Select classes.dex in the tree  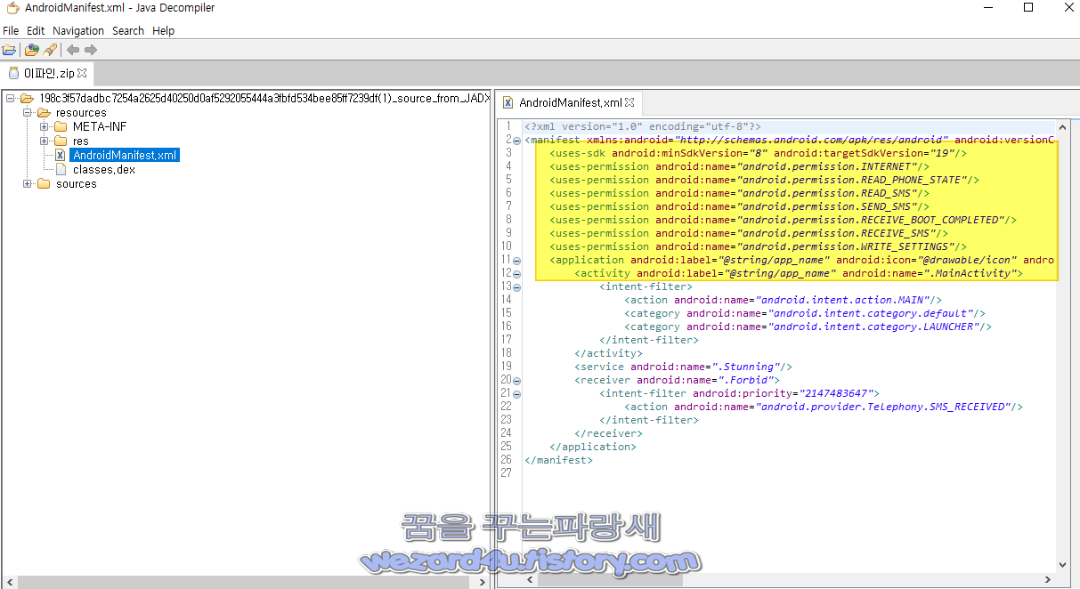(x=104, y=169)
